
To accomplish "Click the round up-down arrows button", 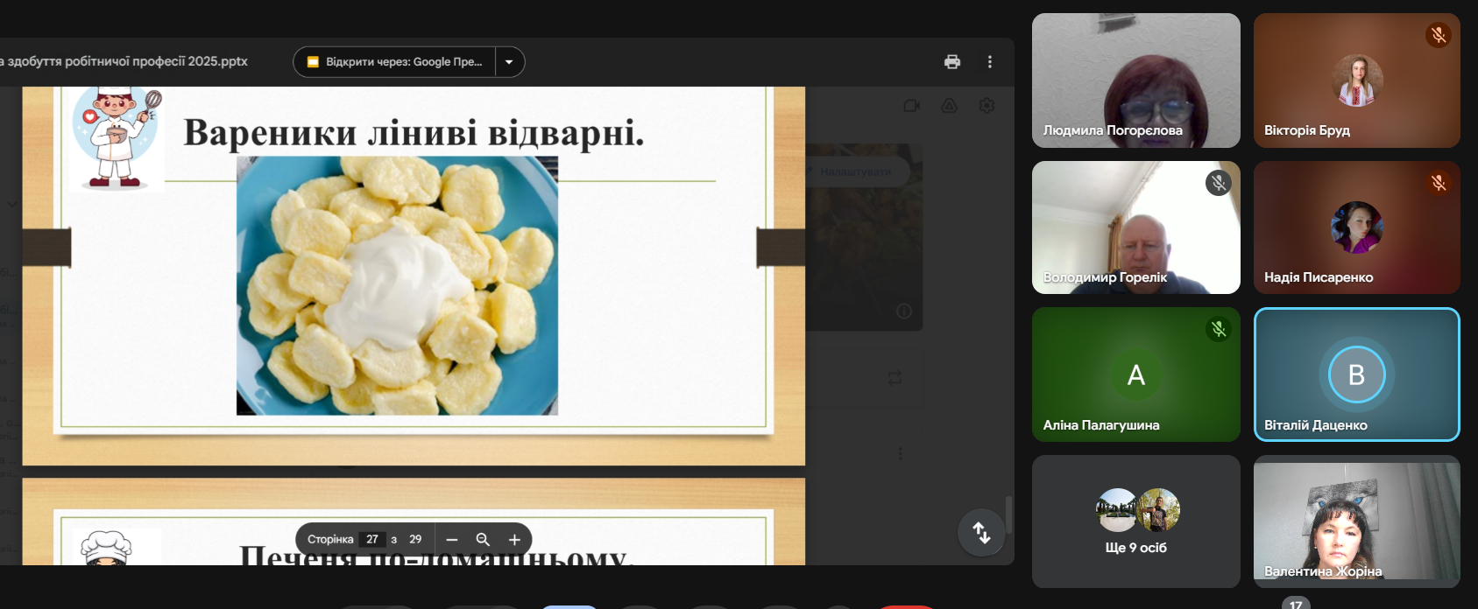I will [981, 532].
